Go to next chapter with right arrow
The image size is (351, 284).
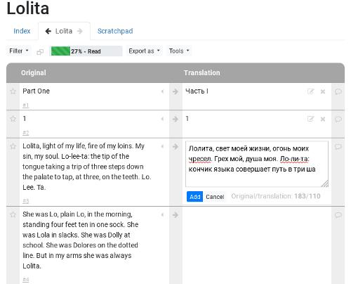pyautogui.click(x=80, y=31)
